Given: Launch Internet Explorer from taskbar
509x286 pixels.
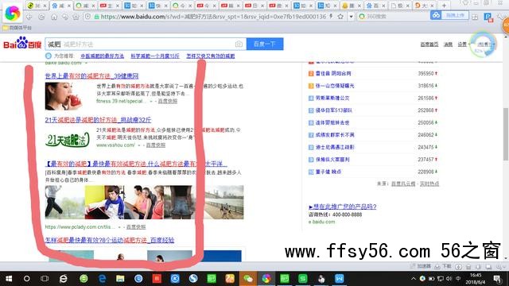Looking at the screenshot, I should (x=64, y=279).
